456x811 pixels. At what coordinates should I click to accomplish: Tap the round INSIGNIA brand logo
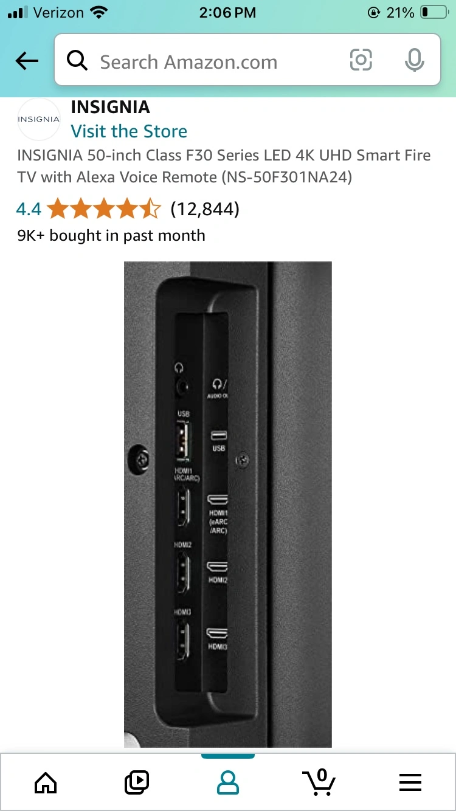point(39,119)
